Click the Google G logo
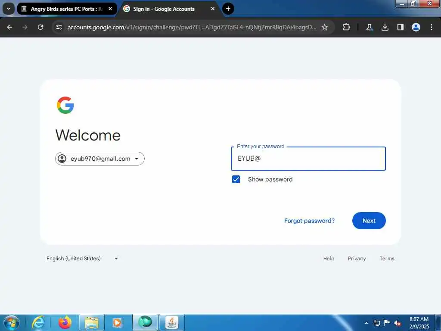The image size is (441, 331). (x=65, y=105)
